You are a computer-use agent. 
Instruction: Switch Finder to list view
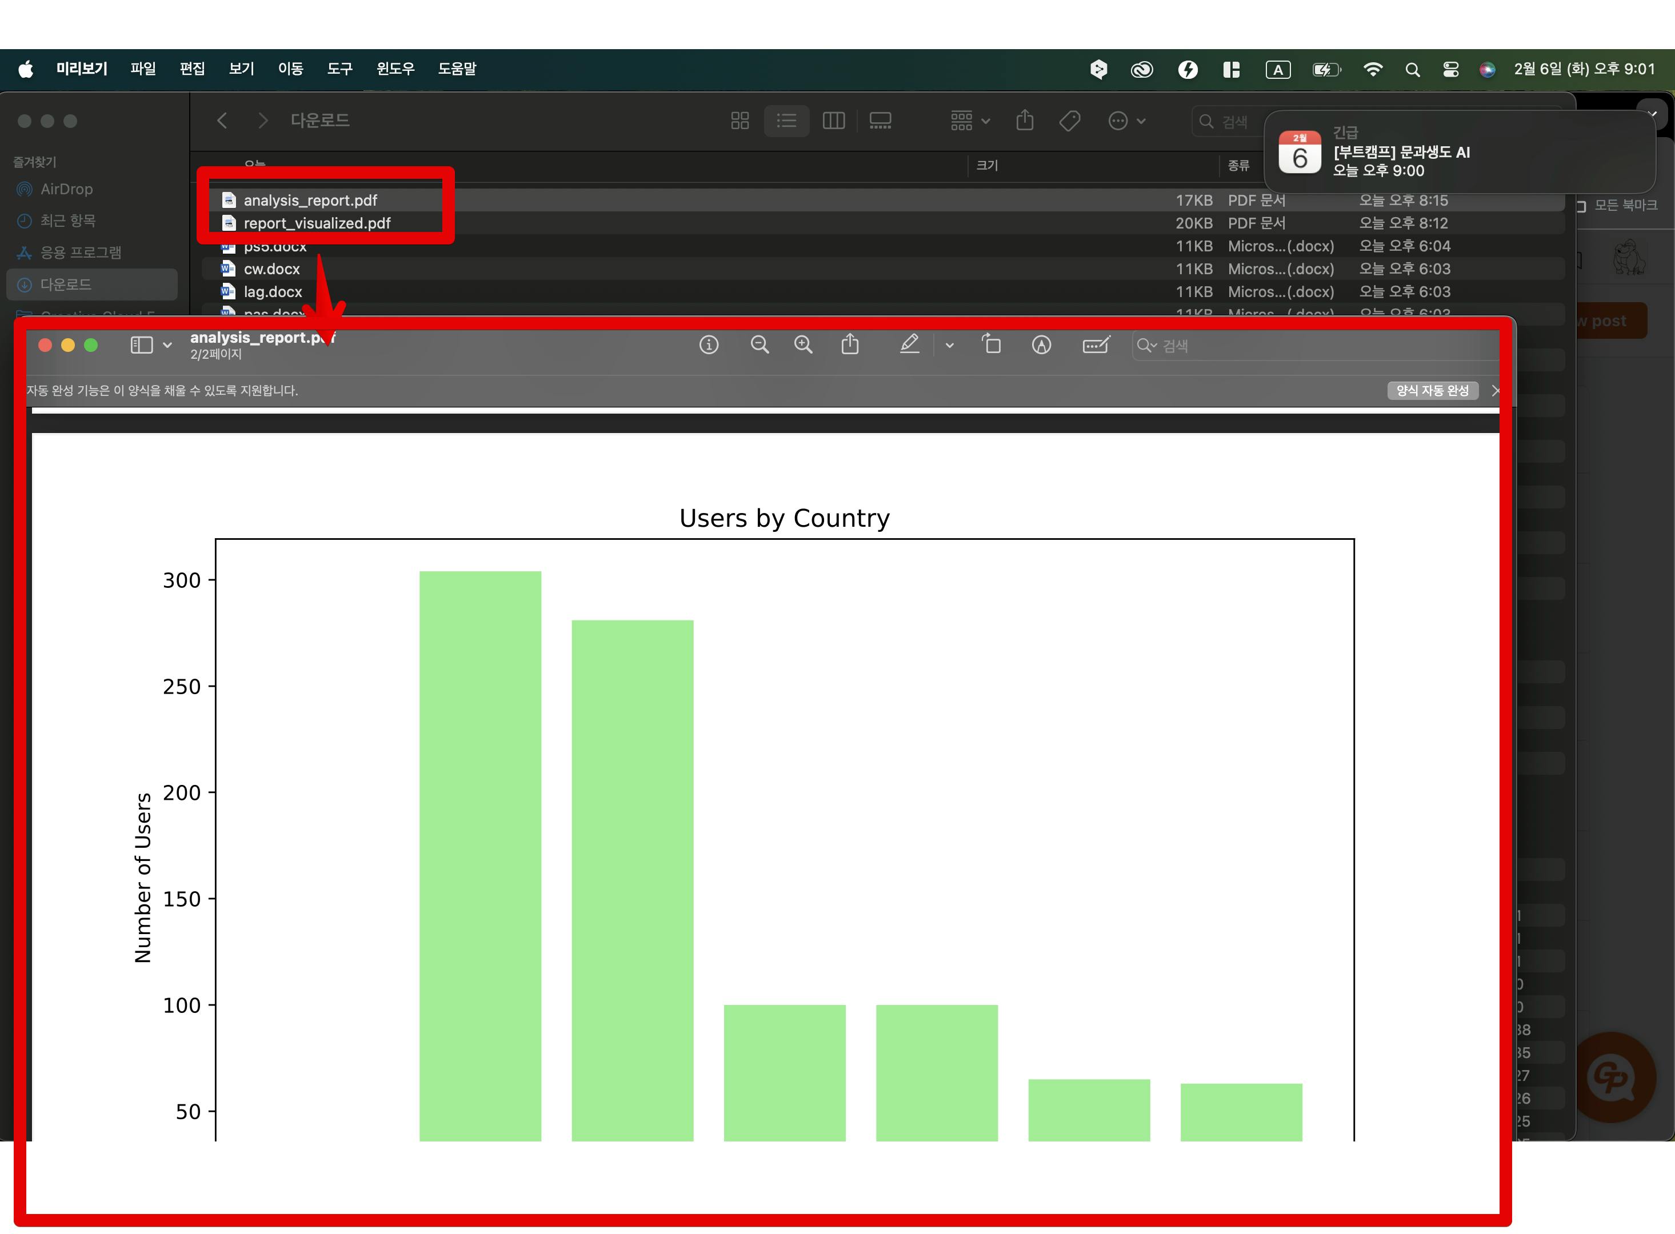(786, 121)
